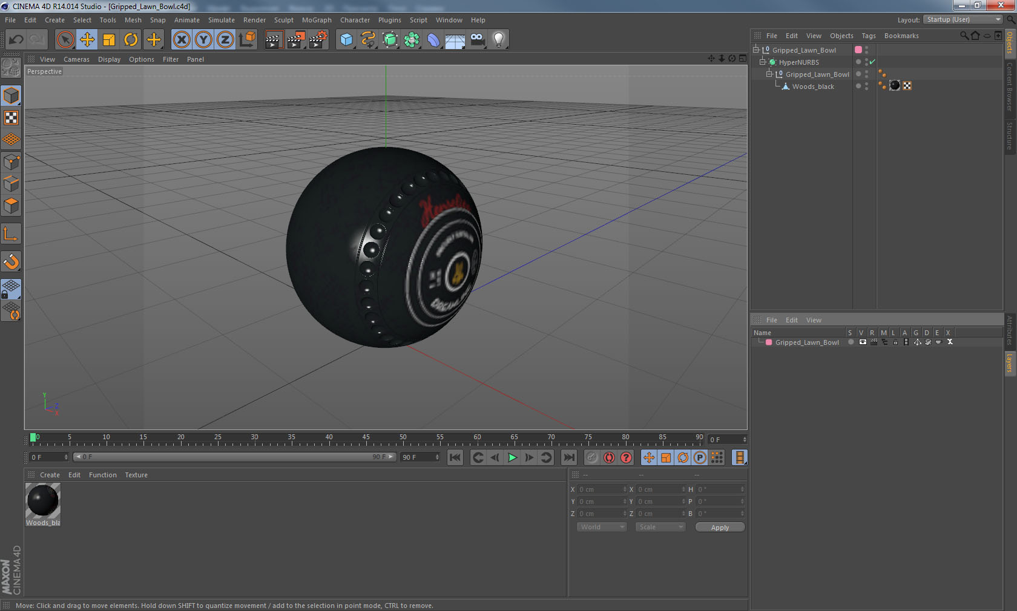1017x611 pixels.
Task: Play animation forward
Action: tap(512, 457)
